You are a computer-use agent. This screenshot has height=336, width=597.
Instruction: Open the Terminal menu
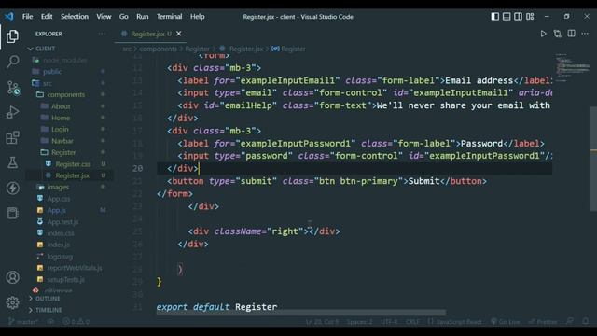[170, 17]
